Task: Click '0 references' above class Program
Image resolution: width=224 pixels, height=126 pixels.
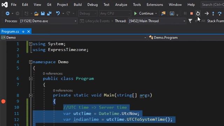Action: [52, 73]
